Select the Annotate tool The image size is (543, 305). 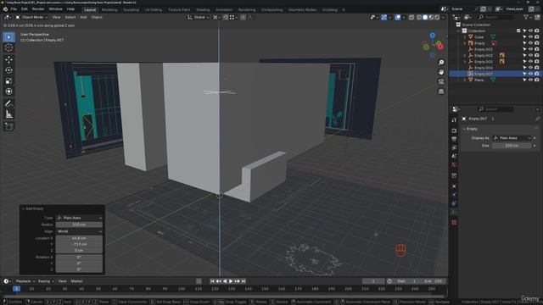pyautogui.click(x=9, y=103)
